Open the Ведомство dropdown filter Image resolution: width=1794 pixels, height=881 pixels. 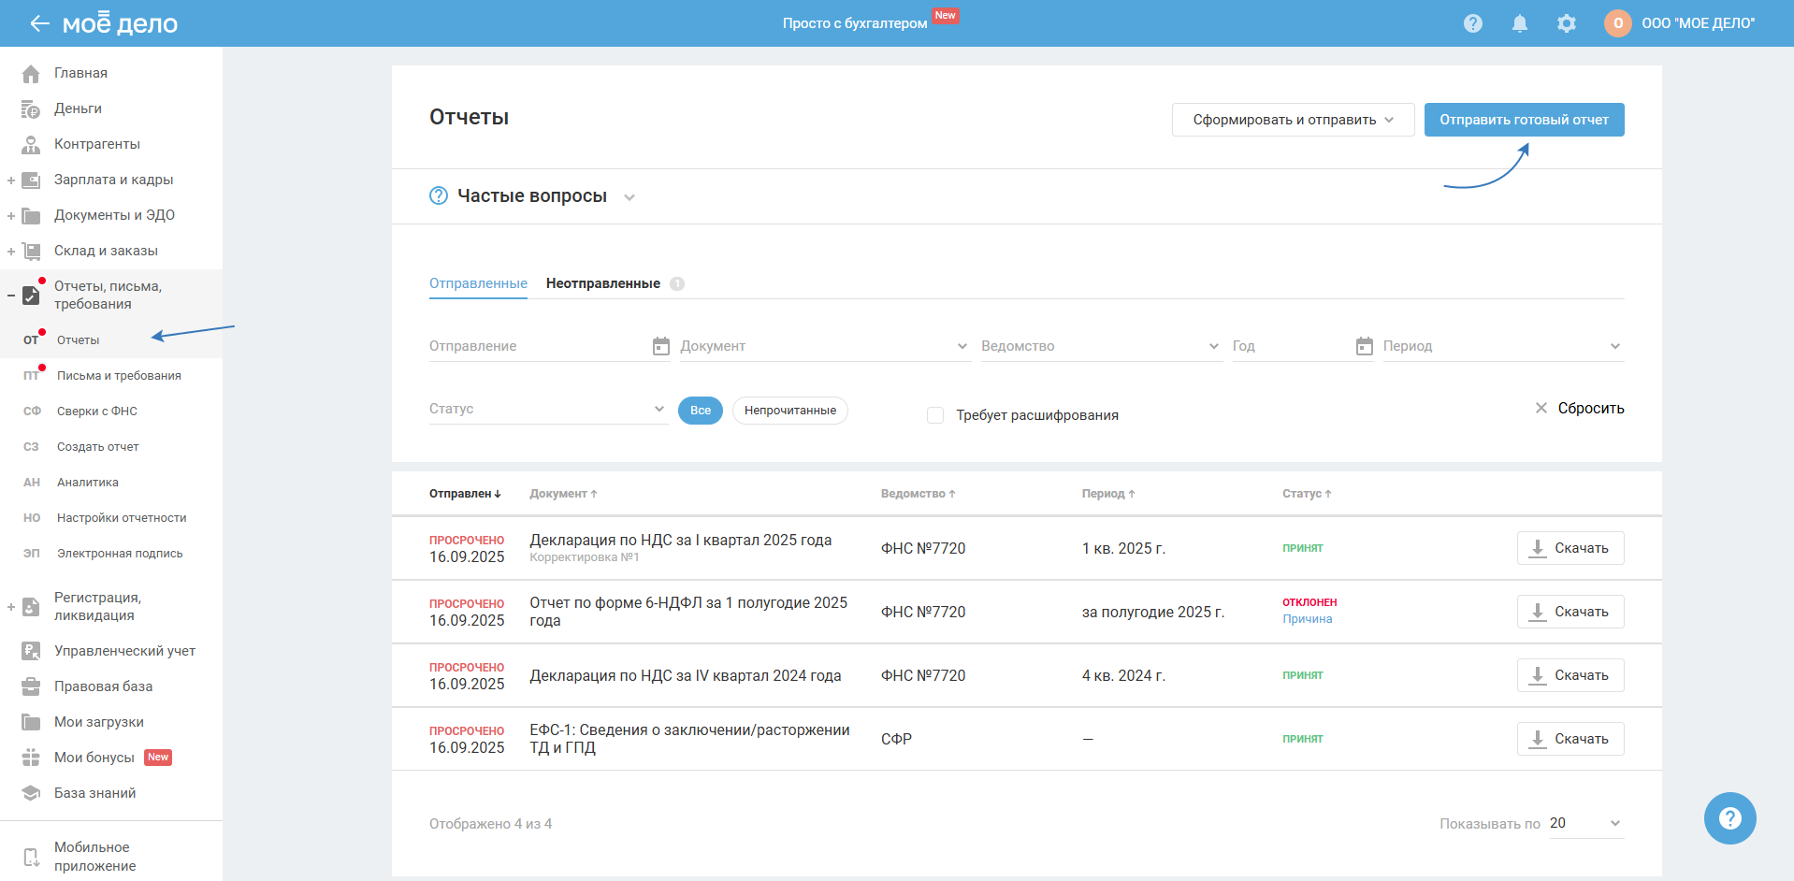pos(1099,346)
